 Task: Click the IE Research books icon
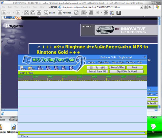click(x=112, y=13)
